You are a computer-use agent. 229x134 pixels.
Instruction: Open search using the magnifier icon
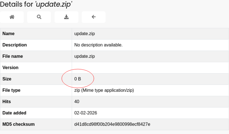39,17
